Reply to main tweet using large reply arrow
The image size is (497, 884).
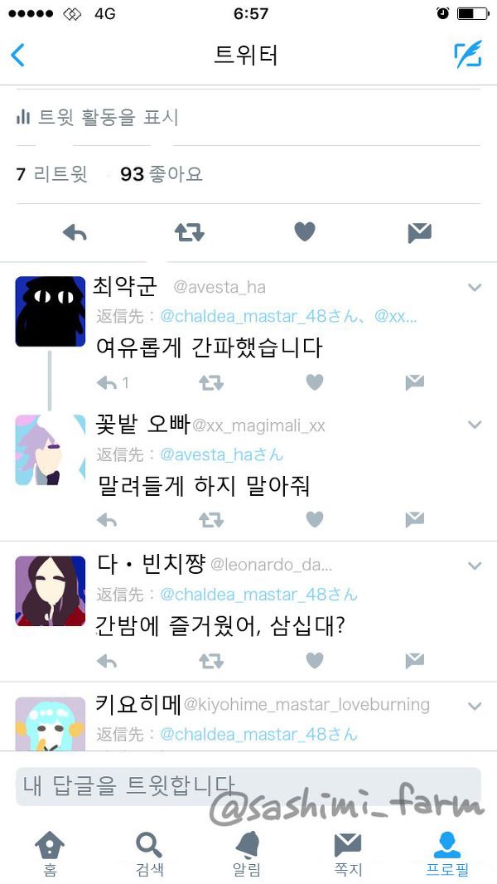click(75, 232)
